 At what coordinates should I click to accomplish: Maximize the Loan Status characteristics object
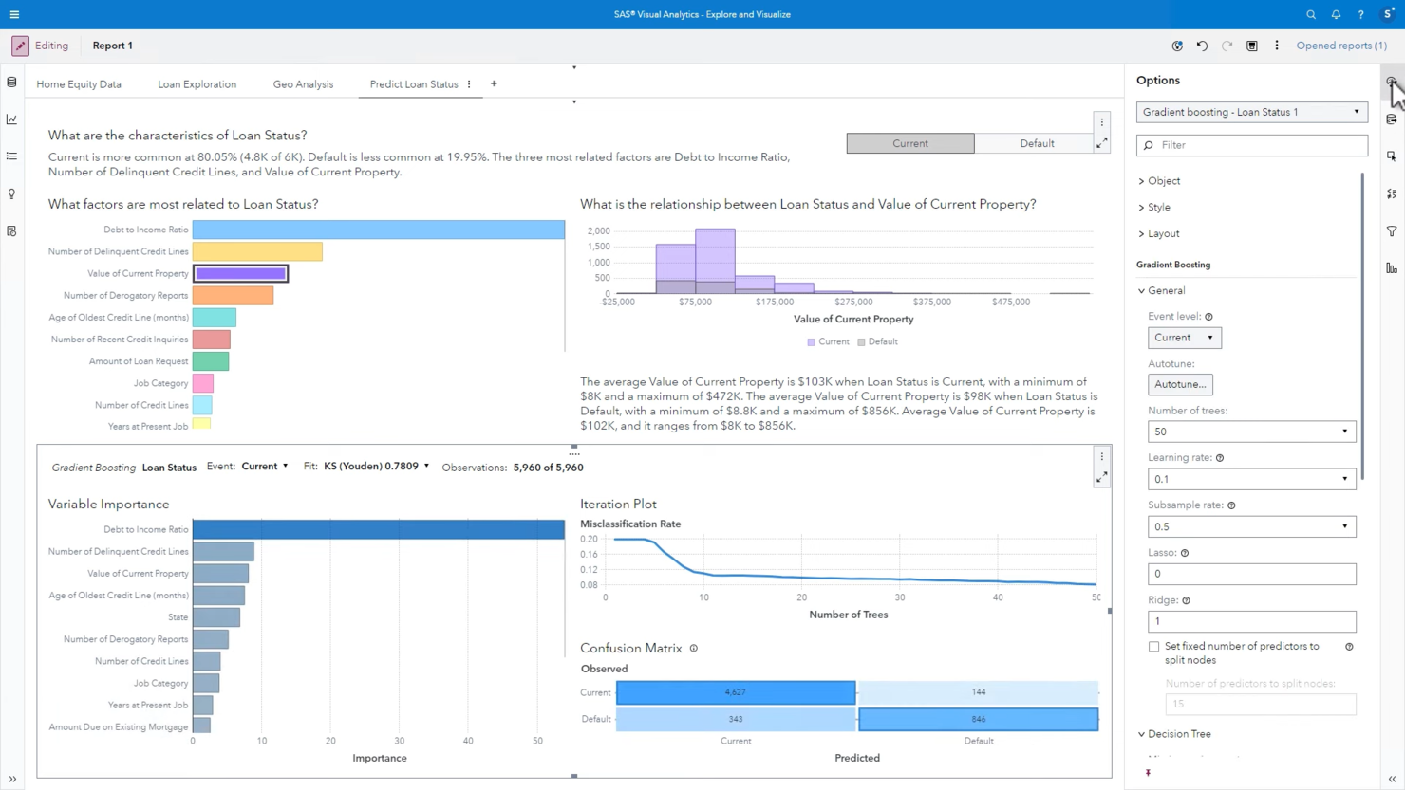(1101, 143)
